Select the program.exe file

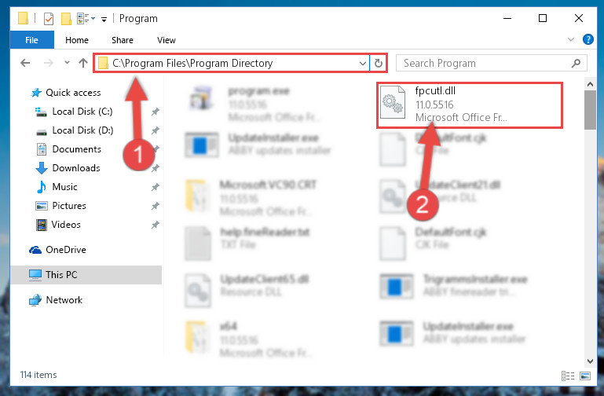tap(254, 104)
